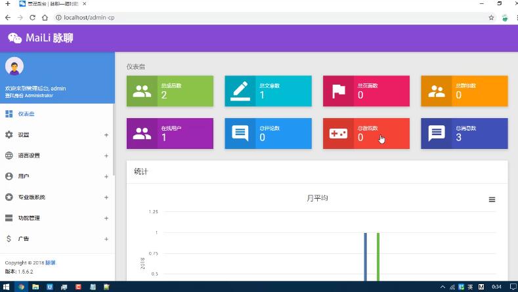Image resolution: width=518 pixels, height=292 pixels.
Task: Click the flag icon in 总页面数 card
Action: (338, 91)
